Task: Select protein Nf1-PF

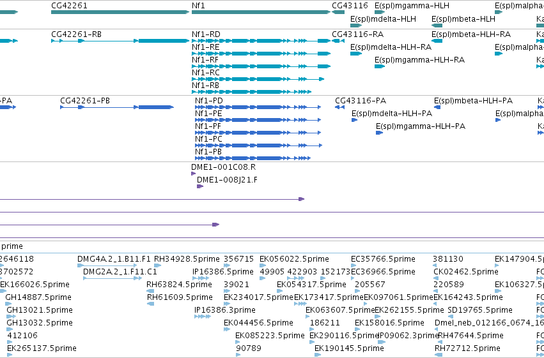Action: tap(258, 133)
